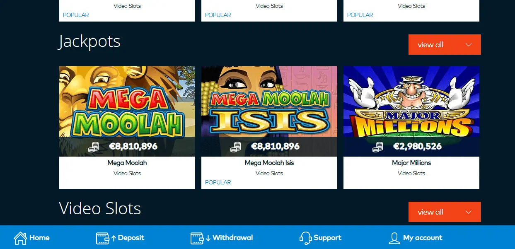
Task: Expand Jackpots view all chevron
Action: pyautogui.click(x=469, y=45)
